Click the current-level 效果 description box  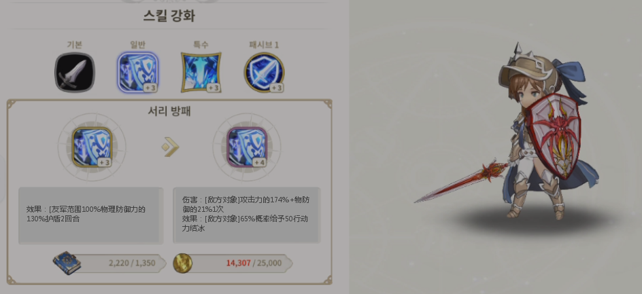[x=91, y=215]
